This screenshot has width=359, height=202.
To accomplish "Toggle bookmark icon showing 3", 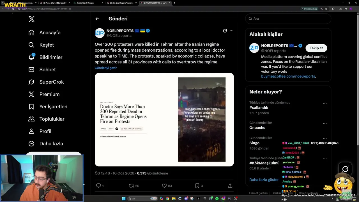I will point(197,186).
